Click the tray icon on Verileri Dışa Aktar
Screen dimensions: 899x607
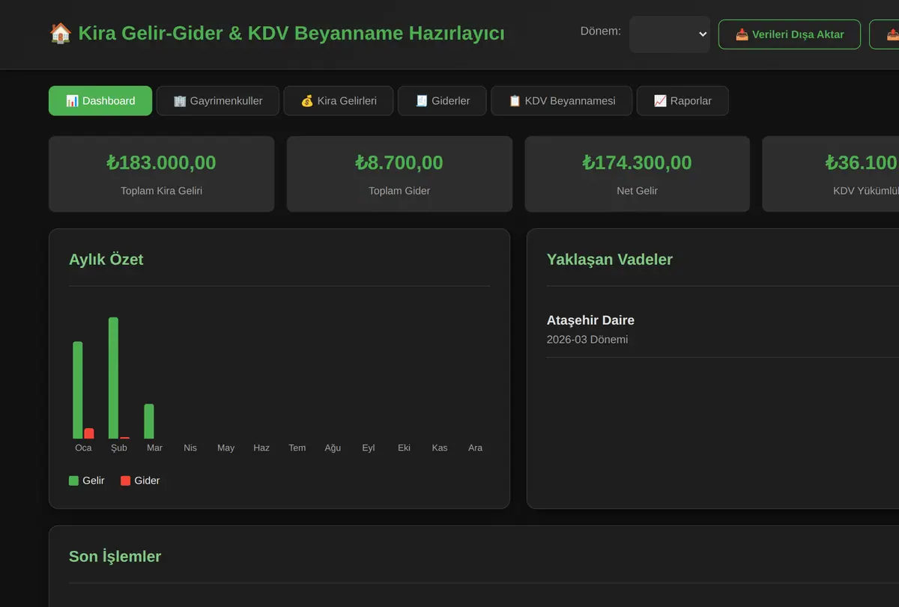742,34
